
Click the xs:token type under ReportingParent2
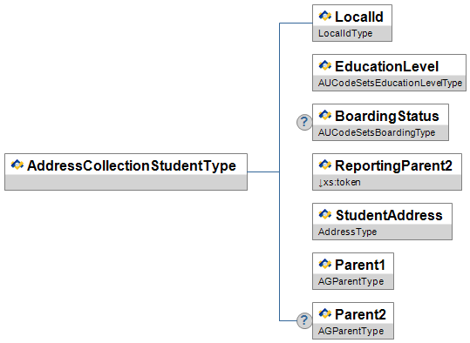click(x=339, y=182)
